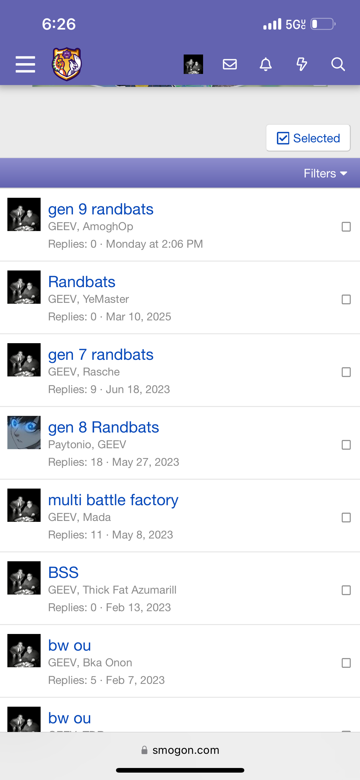Tick the Randbats conversation with YeMaster checkbox

coord(346,299)
